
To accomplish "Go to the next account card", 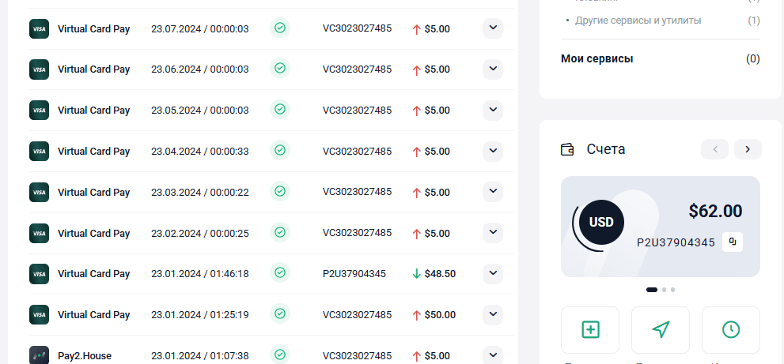I will coord(748,149).
